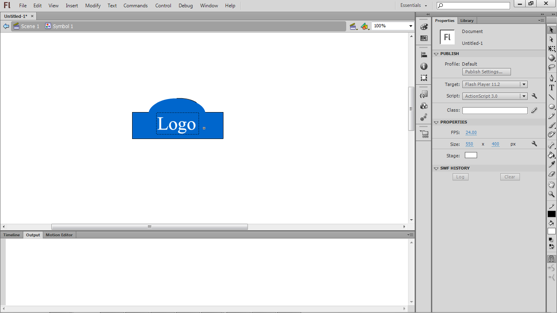557x313 pixels.
Task: Select the Bone tool
Action: pos(551,145)
